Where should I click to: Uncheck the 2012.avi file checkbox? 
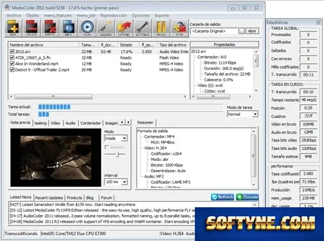[x=12, y=52]
